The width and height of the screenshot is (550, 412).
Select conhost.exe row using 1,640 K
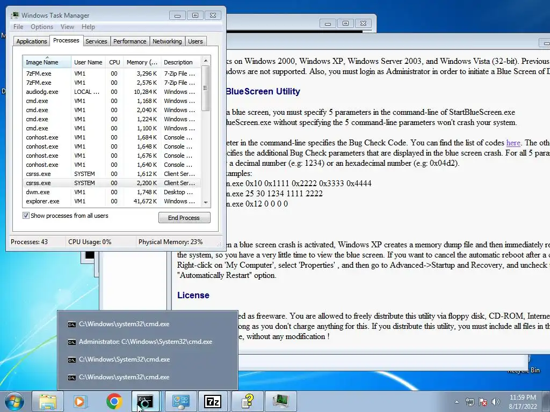112,165
